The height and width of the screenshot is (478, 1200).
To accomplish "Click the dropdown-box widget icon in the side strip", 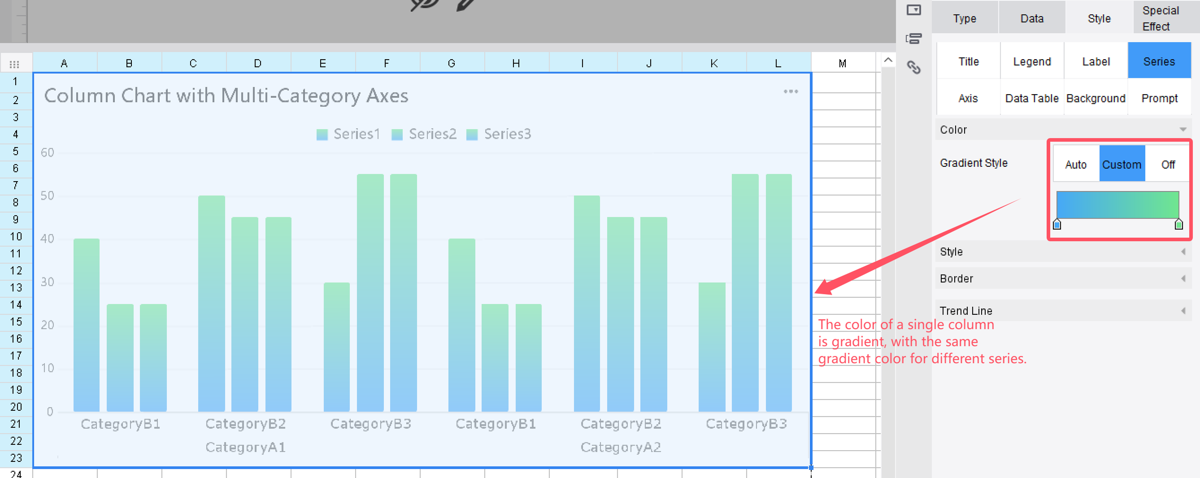I will pyautogui.click(x=913, y=10).
